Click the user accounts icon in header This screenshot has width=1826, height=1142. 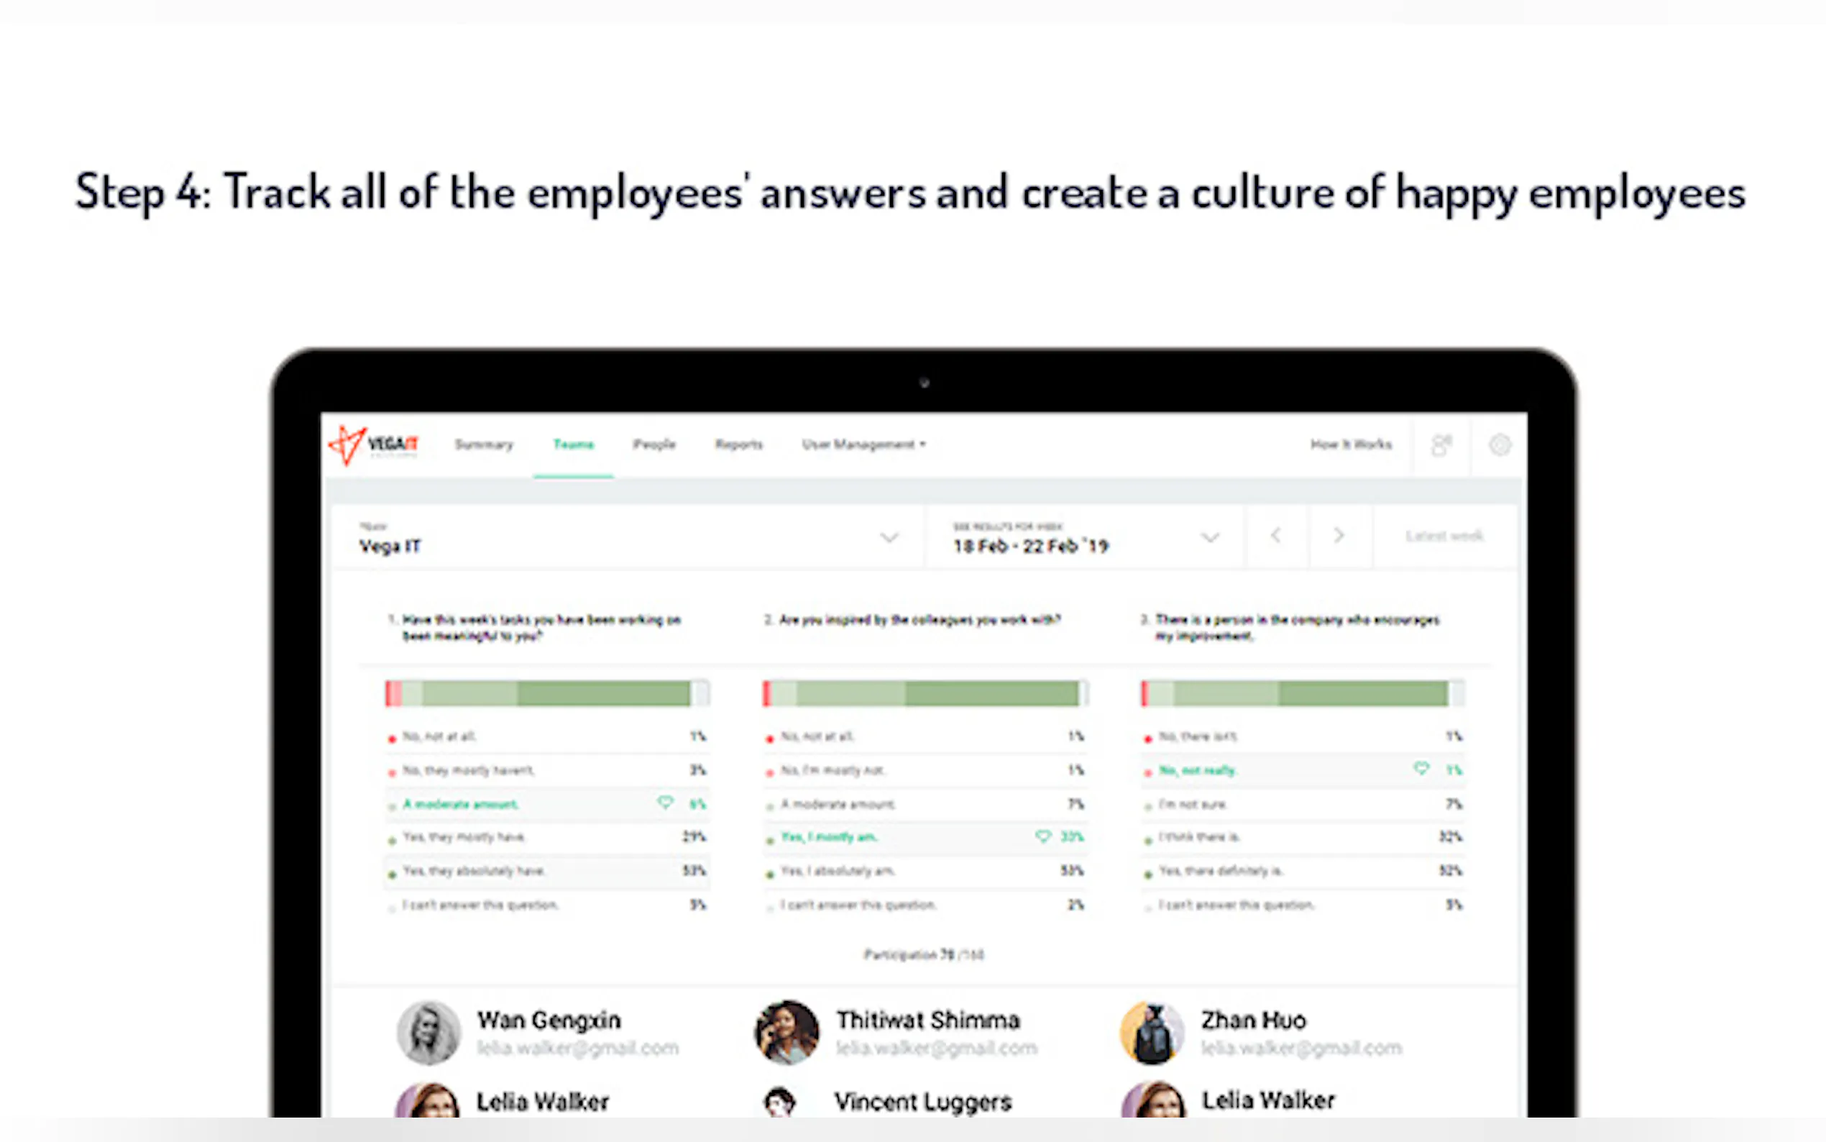click(x=1442, y=445)
